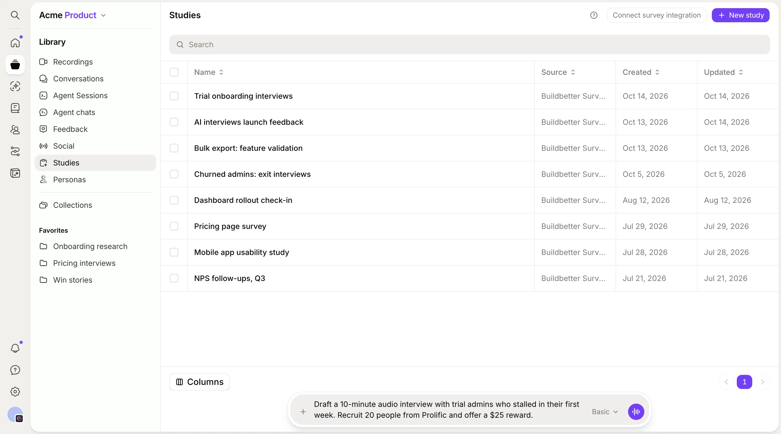Open the settings gear icon
Viewport: 781px width, 434px height.
pyautogui.click(x=15, y=391)
